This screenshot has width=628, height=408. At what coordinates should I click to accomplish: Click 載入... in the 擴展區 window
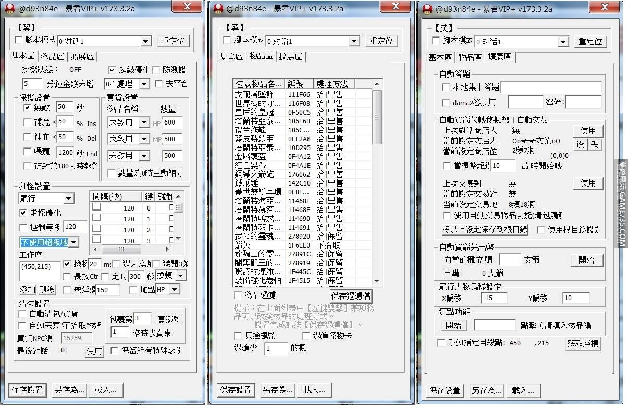coord(523,390)
